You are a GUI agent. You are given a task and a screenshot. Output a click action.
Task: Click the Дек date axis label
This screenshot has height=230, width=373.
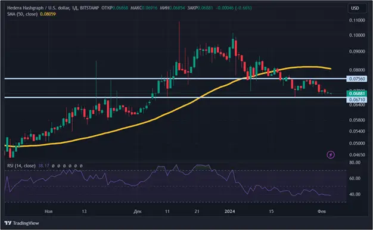(138, 212)
